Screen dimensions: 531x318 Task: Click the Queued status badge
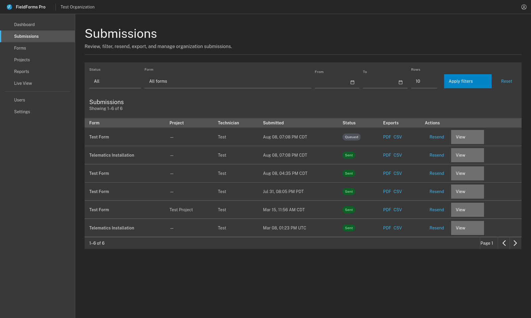coord(351,137)
